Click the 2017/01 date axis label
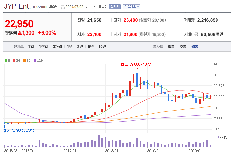The width and height of the screenshot is (231, 156). (70, 151)
